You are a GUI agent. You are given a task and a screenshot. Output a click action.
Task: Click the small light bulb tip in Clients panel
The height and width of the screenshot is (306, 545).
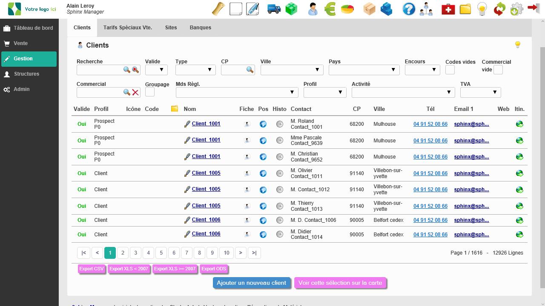[518, 45]
